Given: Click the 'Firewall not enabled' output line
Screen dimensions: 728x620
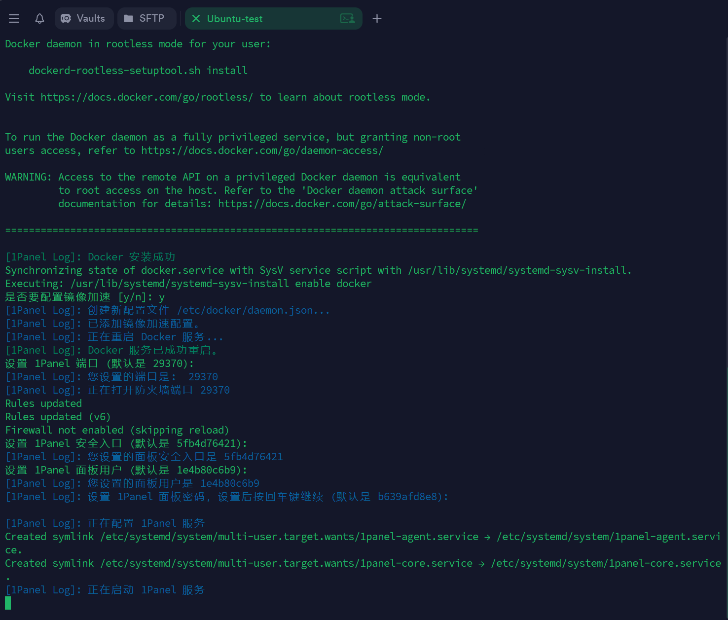Looking at the screenshot, I should [117, 430].
